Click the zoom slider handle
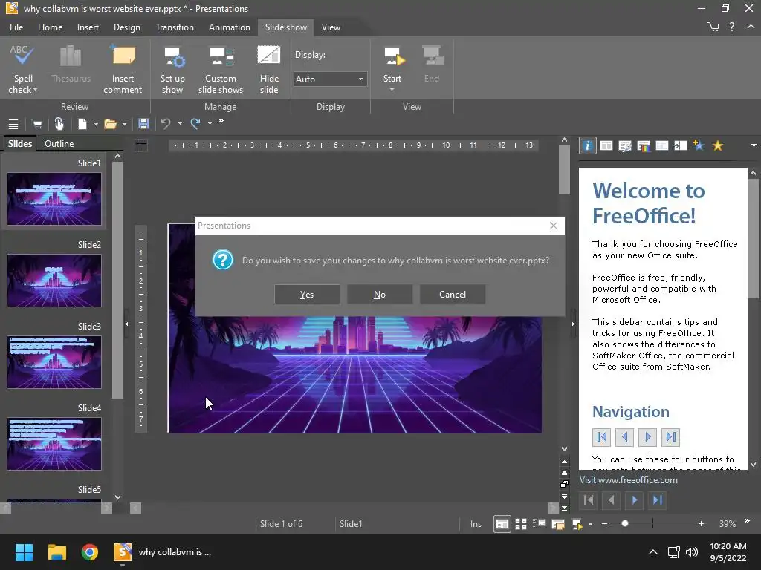This screenshot has height=570, width=761. click(625, 524)
